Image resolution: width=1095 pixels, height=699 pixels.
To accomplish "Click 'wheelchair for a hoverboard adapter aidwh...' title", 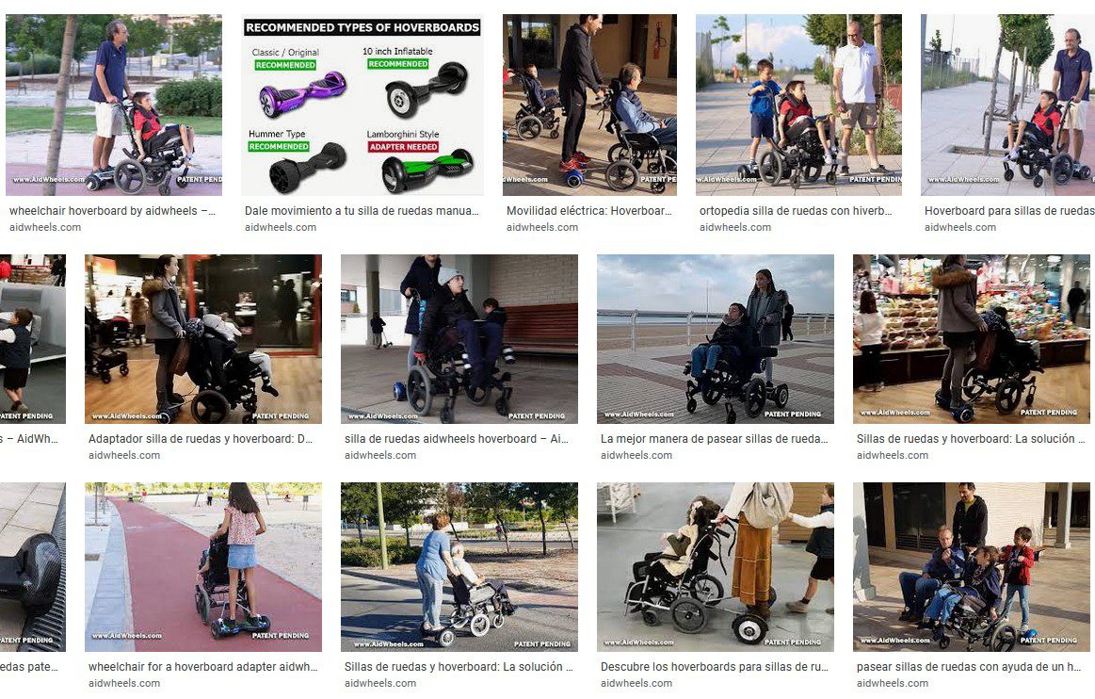I will (202, 666).
